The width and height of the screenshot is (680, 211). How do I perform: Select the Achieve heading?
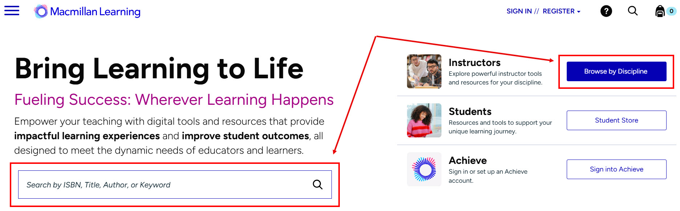468,161
